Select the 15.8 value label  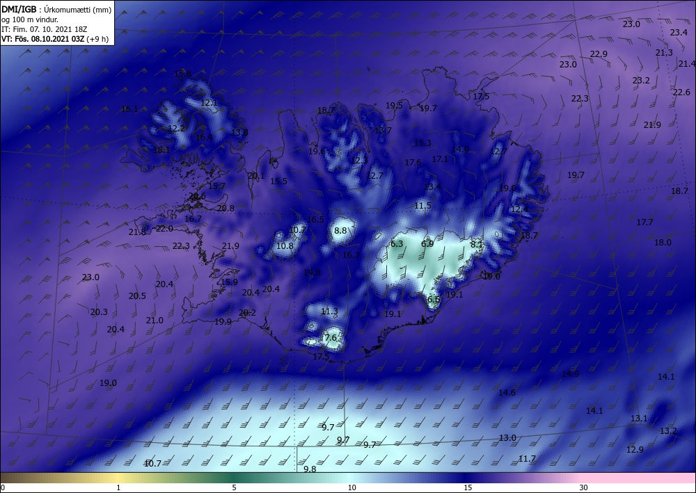point(182,74)
